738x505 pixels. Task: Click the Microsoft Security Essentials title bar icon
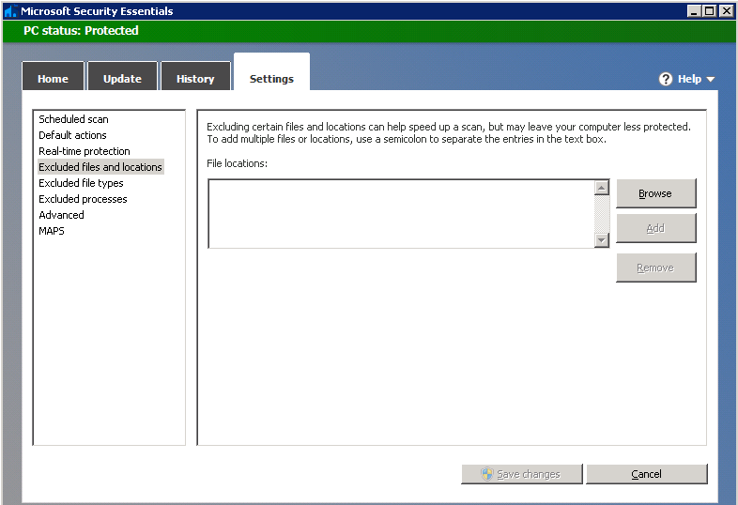tap(11, 11)
